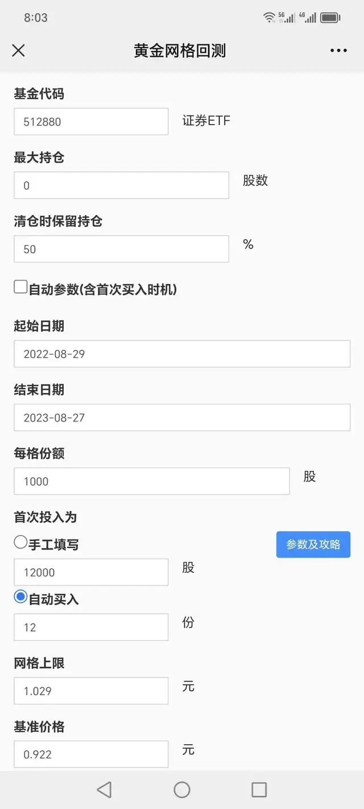
Task: Edit the 自动买入 portions field showing 12
Action: click(x=91, y=627)
